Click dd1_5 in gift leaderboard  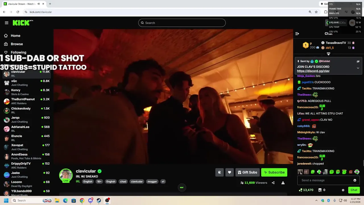coord(330,48)
